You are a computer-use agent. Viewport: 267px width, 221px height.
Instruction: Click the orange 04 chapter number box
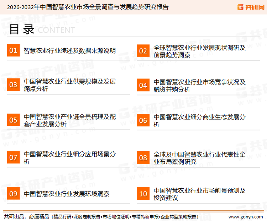[143, 85]
